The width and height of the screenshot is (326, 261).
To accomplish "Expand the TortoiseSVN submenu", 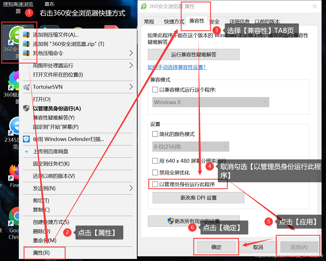I will click(x=131, y=87).
